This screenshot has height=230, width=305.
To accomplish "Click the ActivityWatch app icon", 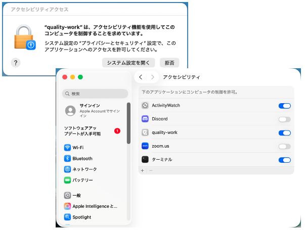I will (x=145, y=106).
